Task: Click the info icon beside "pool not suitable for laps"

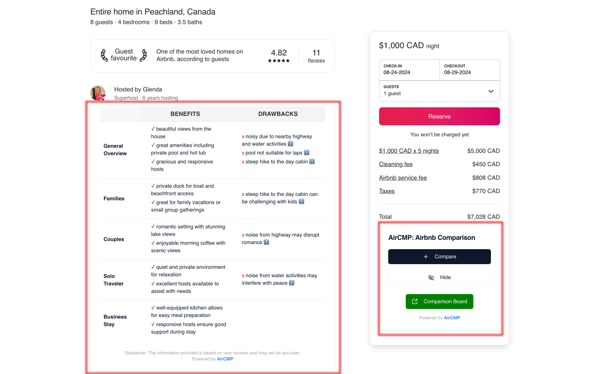Action: pos(307,153)
